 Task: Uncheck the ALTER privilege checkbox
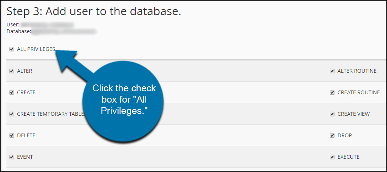(x=12, y=71)
